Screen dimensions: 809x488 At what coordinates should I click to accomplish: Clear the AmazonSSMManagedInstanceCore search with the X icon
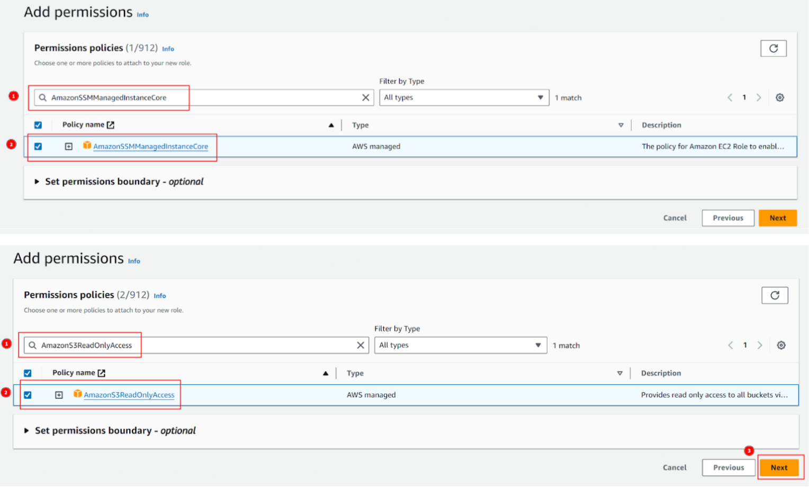(365, 97)
